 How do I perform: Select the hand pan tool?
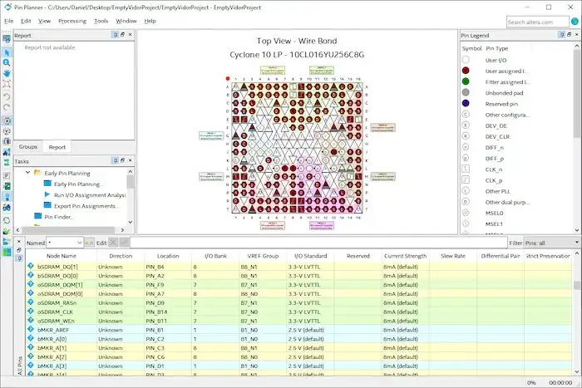pos(7,73)
